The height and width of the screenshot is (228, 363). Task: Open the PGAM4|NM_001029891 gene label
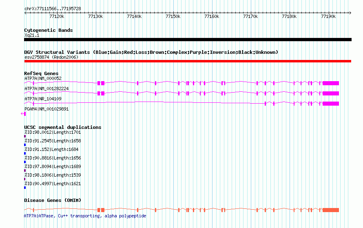coord(46,109)
